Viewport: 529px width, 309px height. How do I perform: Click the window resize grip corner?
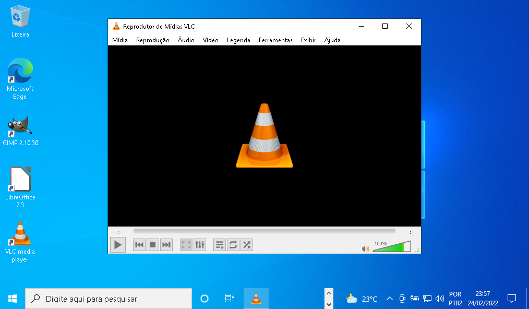click(x=418, y=250)
